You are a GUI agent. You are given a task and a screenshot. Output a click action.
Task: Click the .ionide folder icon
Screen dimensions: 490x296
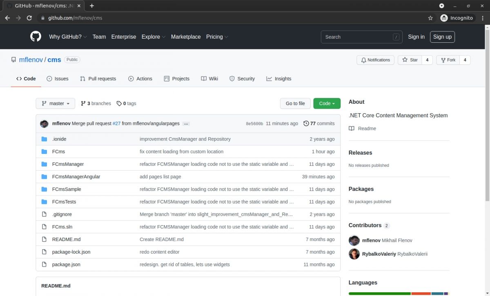point(44,139)
